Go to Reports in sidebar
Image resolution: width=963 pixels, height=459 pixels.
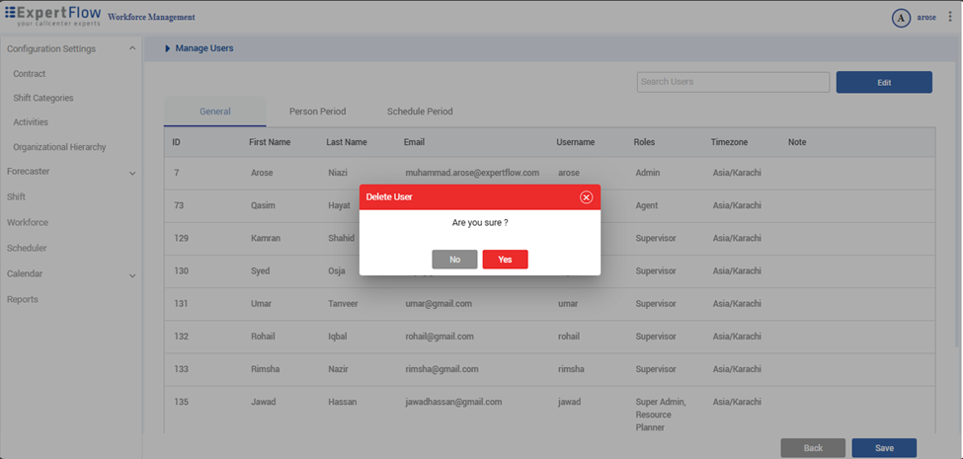[23, 299]
